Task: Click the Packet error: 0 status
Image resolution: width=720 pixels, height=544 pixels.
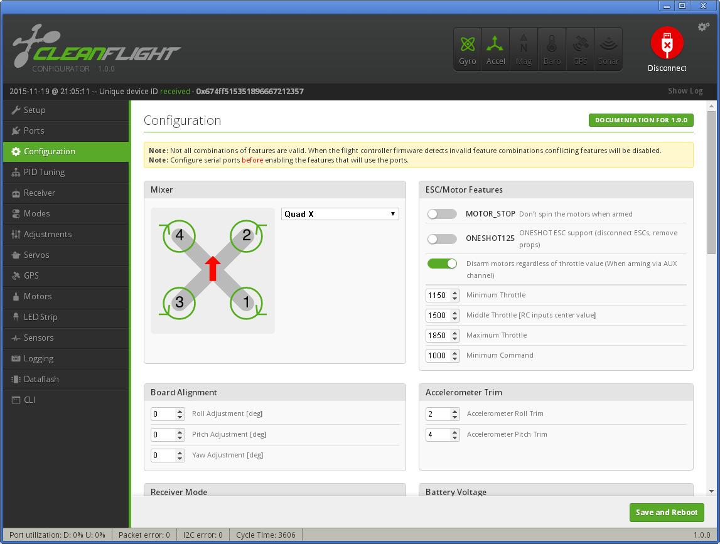Action: coord(144,535)
